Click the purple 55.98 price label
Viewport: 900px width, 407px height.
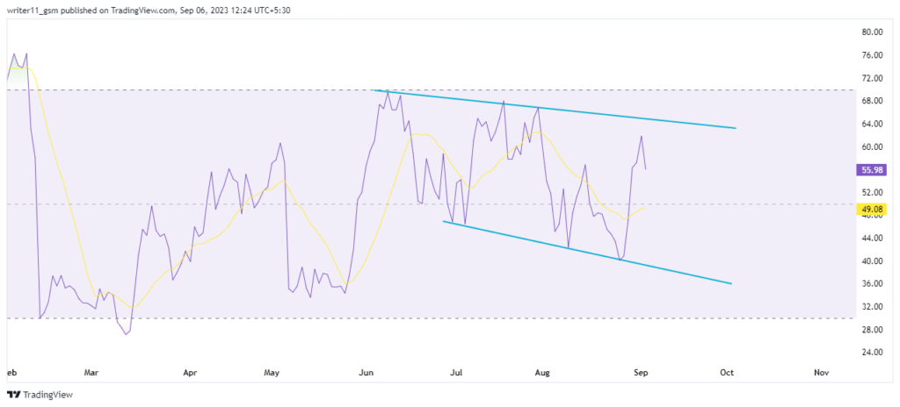click(x=871, y=169)
